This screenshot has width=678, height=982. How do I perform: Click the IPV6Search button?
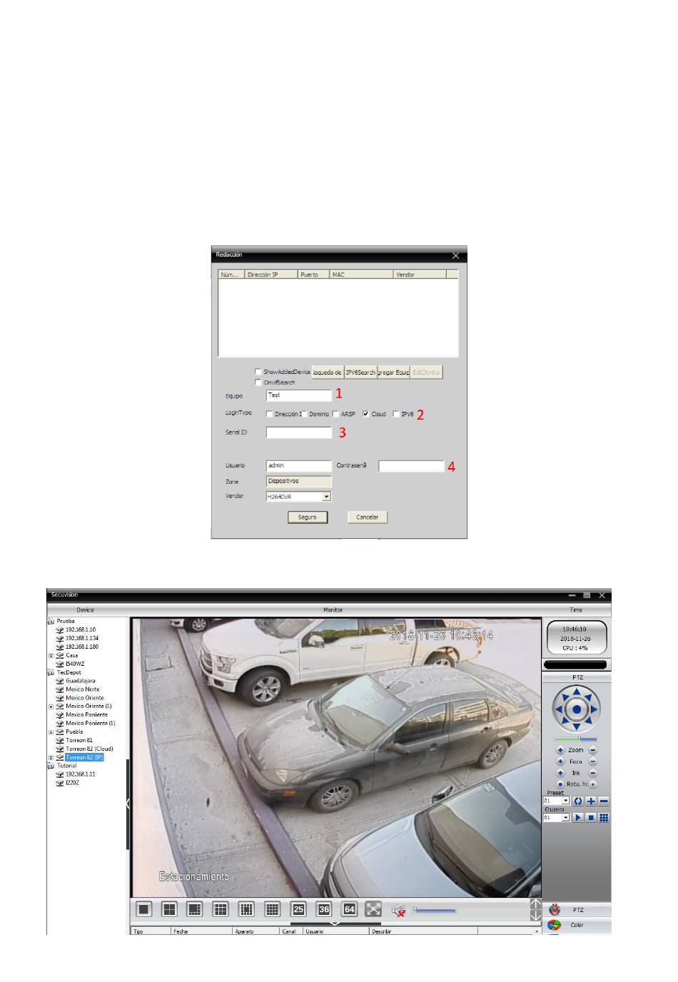click(x=360, y=373)
